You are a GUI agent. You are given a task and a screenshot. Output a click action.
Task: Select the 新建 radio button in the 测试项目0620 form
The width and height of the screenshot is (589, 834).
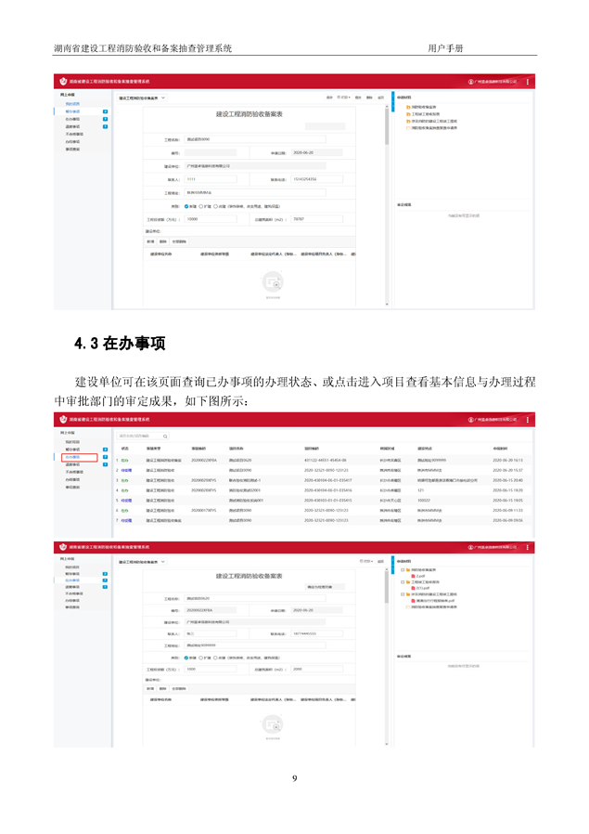[186, 656]
